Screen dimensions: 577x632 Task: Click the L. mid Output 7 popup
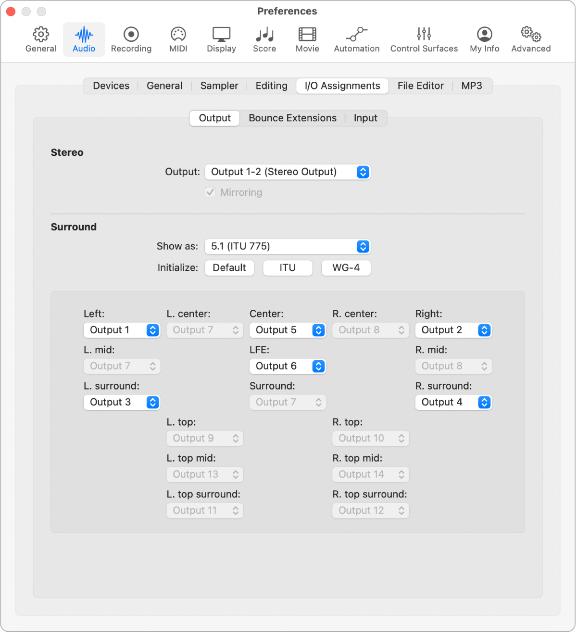[x=122, y=366]
